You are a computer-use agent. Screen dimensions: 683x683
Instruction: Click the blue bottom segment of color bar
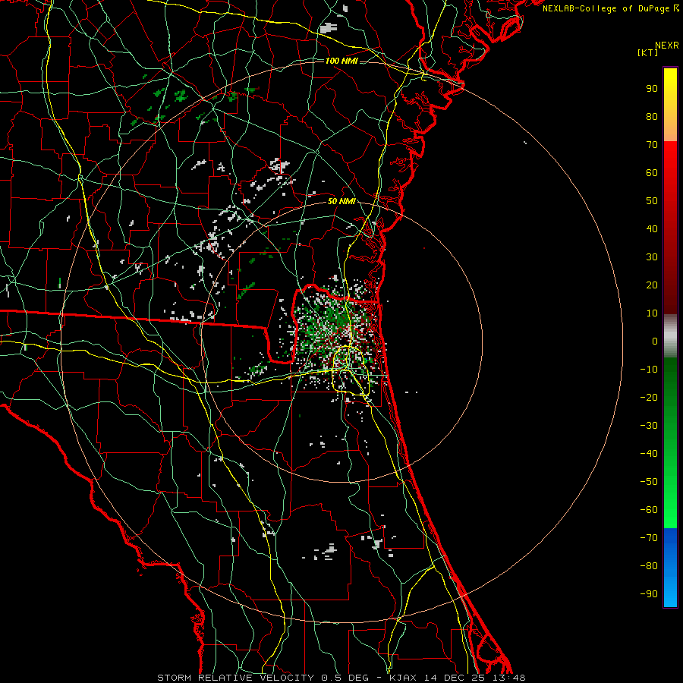pyautogui.click(x=670, y=568)
